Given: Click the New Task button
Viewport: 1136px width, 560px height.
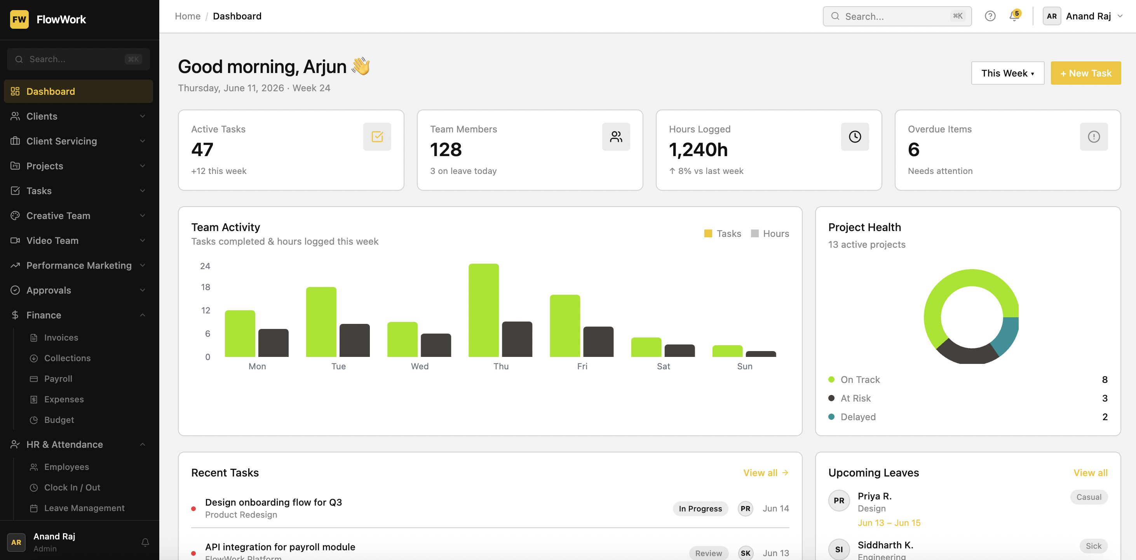Looking at the screenshot, I should tap(1085, 73).
